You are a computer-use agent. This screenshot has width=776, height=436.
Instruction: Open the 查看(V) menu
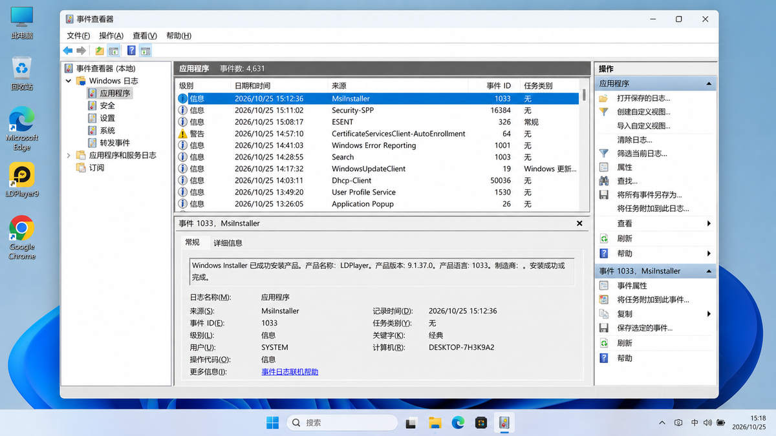145,36
